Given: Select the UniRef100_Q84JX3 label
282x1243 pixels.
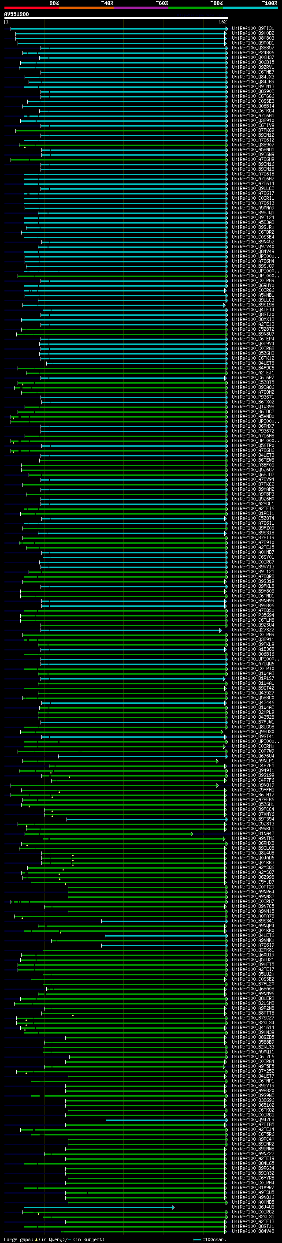Looking at the screenshot, I should pos(252,77).
